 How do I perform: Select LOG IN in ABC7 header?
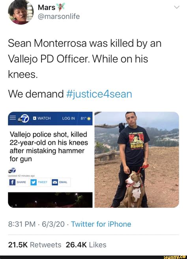tap(69, 118)
